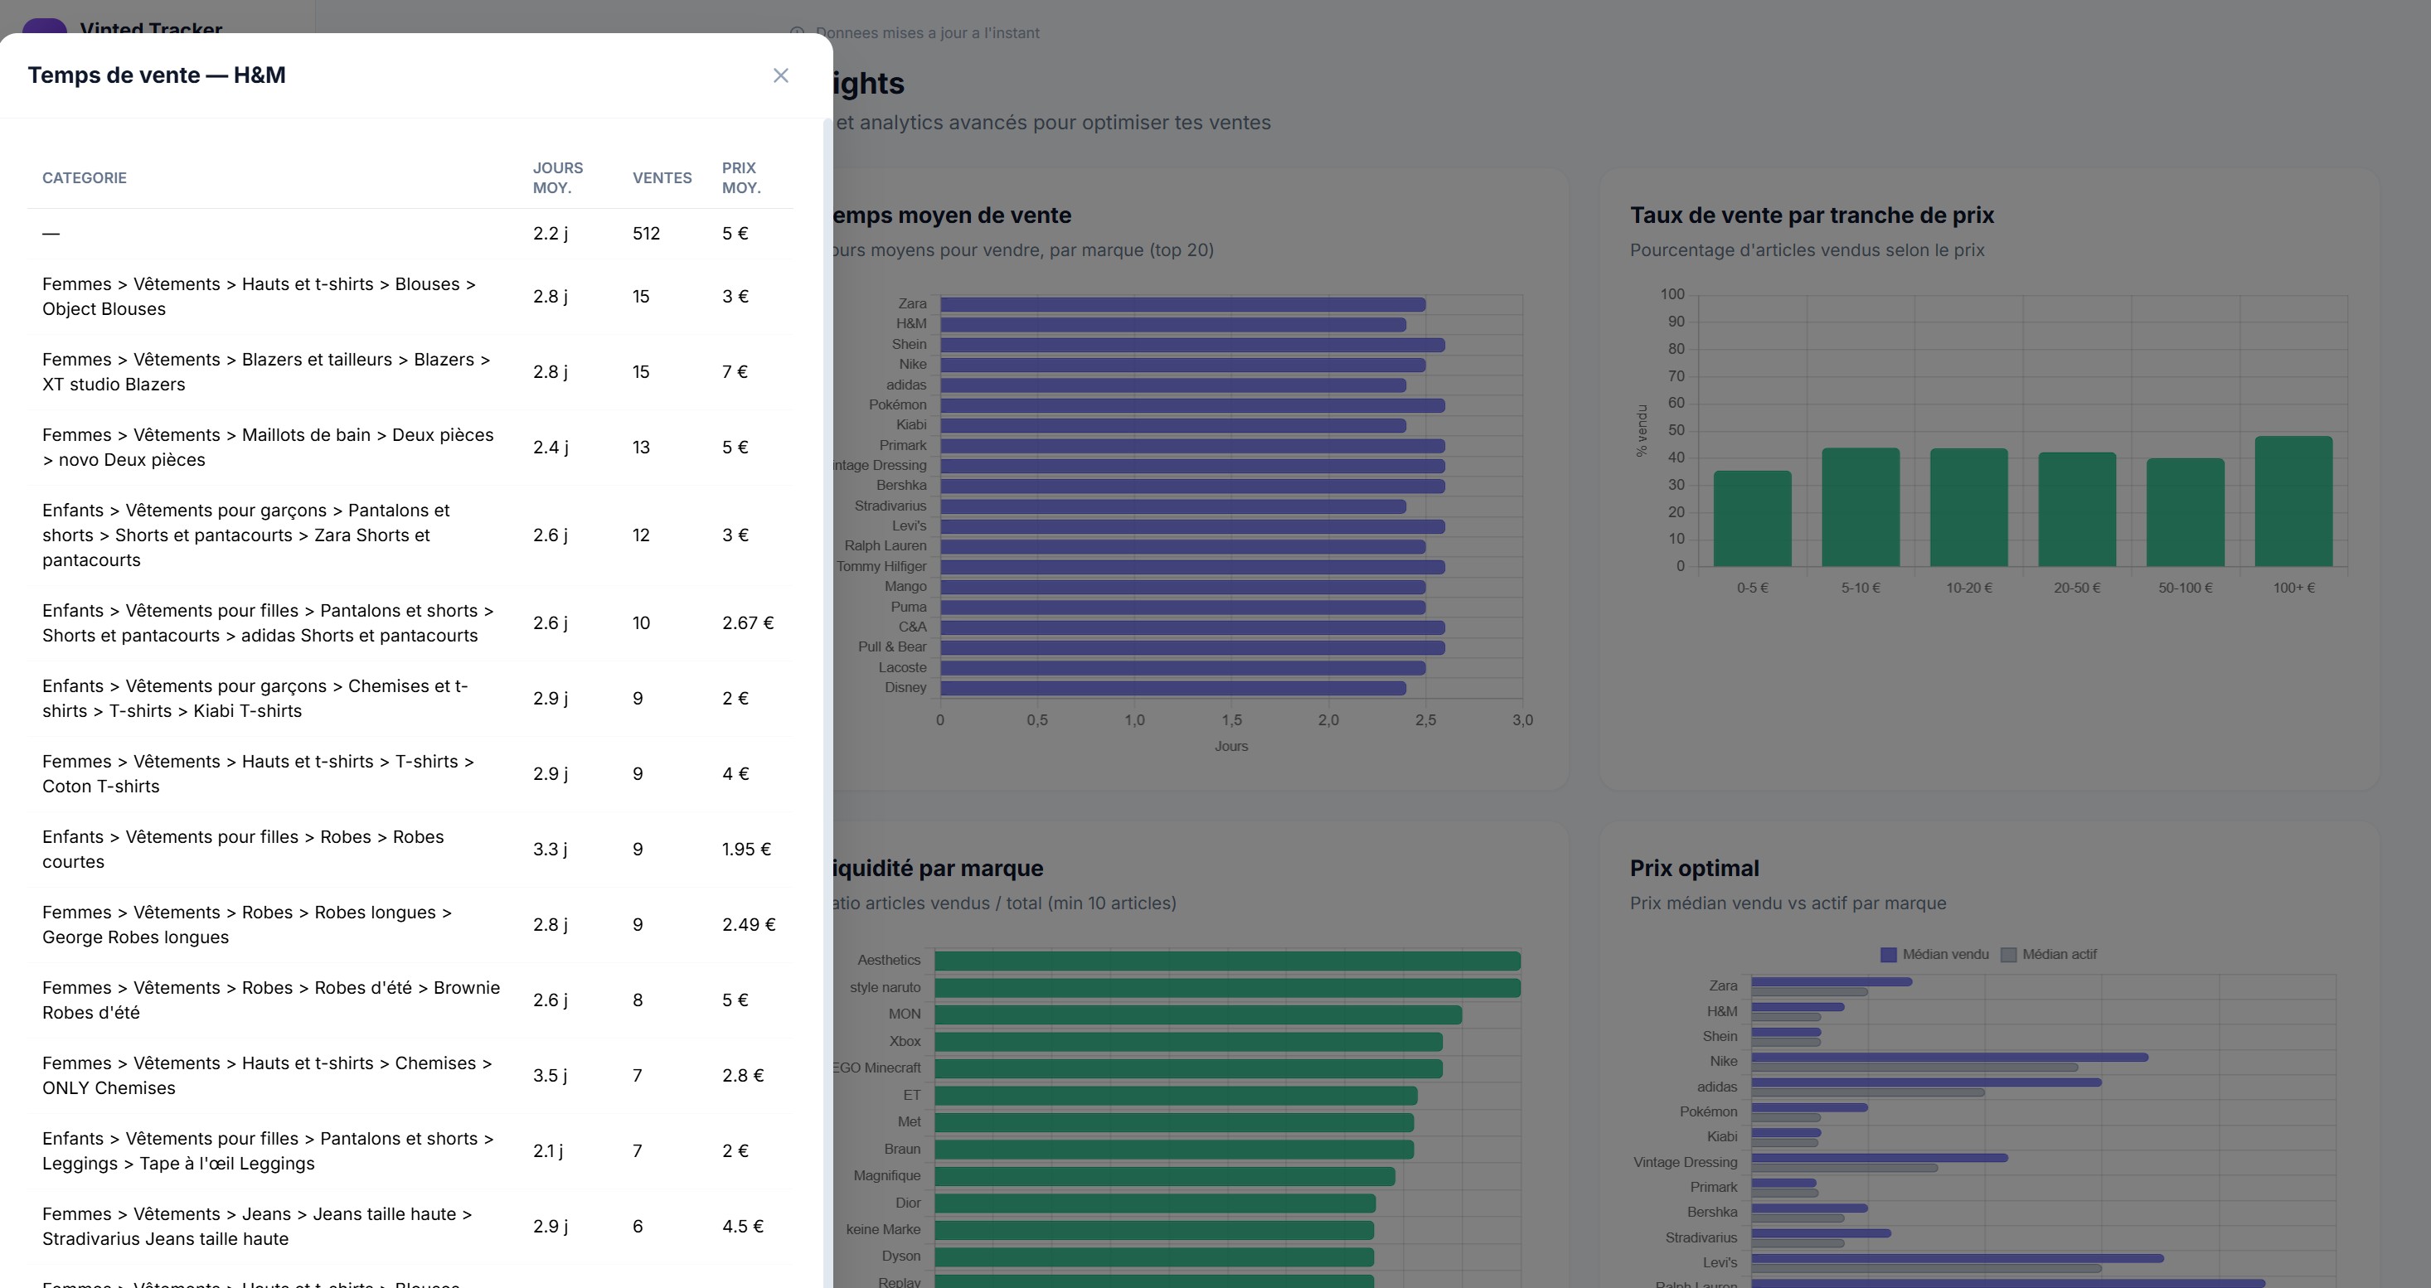Click the PRIX MOY. column header
This screenshot has width=2431, height=1288.
click(740, 177)
